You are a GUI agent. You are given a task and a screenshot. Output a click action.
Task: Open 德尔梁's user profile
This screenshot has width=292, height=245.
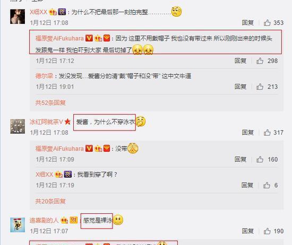tap(44, 76)
